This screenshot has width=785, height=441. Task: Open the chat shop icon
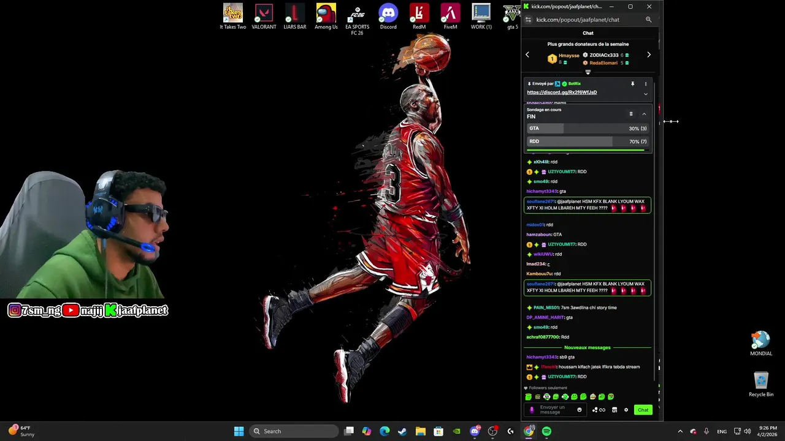[x=615, y=410]
